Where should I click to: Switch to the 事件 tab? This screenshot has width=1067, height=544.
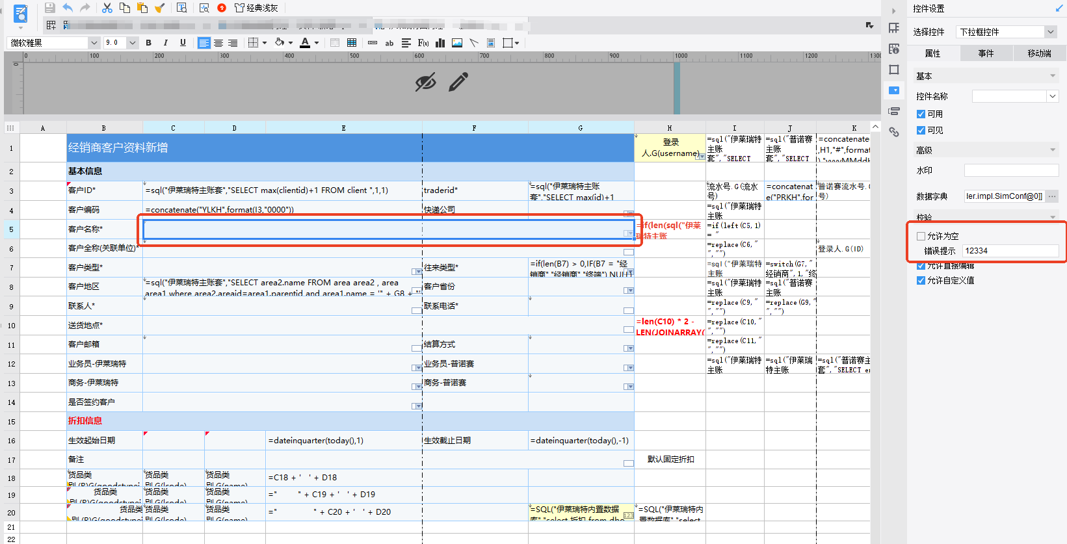pyautogui.click(x=986, y=53)
